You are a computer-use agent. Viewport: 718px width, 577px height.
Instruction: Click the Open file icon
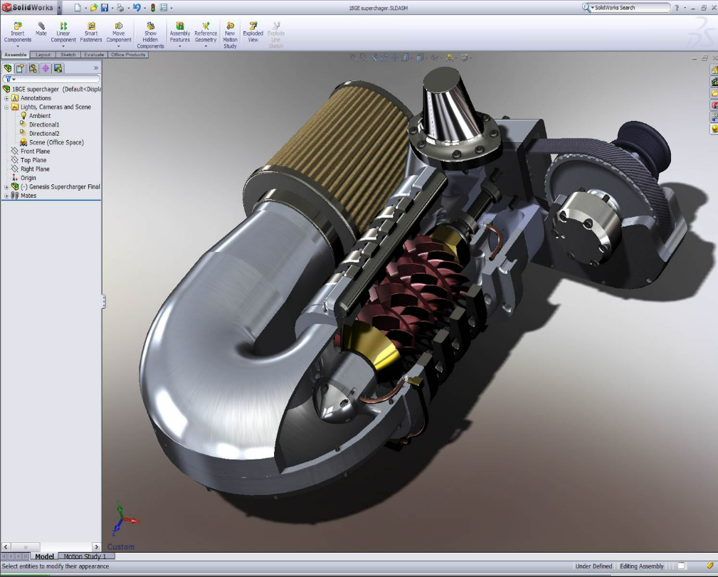tap(93, 8)
